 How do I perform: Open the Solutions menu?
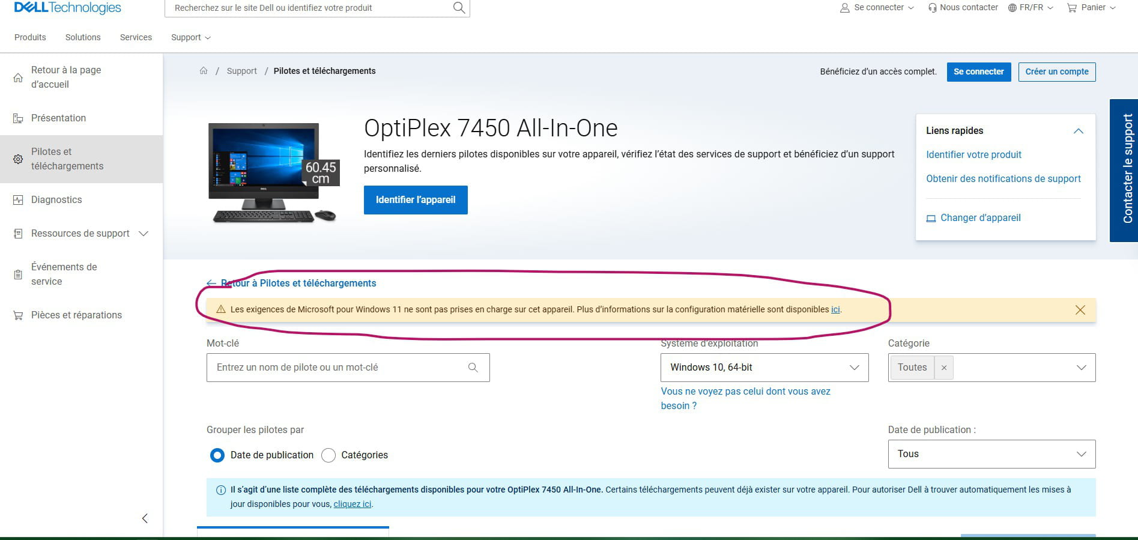tap(83, 37)
